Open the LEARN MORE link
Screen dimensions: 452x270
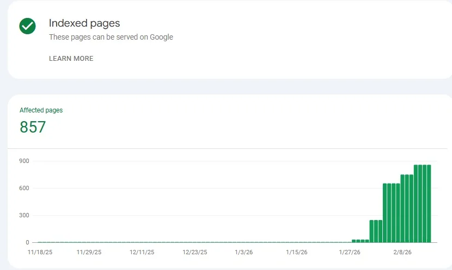71,59
